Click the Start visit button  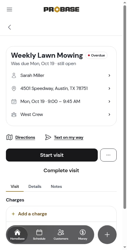point(52,155)
